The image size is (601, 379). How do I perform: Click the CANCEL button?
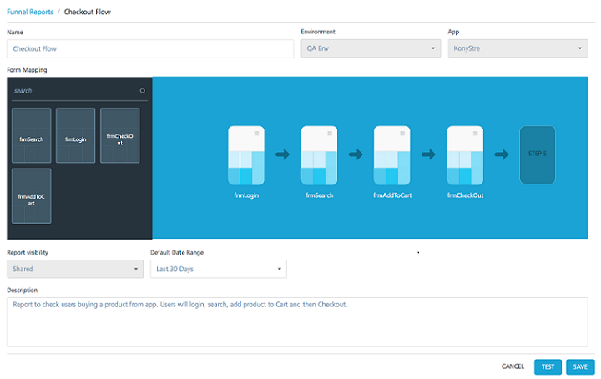pyautogui.click(x=513, y=366)
